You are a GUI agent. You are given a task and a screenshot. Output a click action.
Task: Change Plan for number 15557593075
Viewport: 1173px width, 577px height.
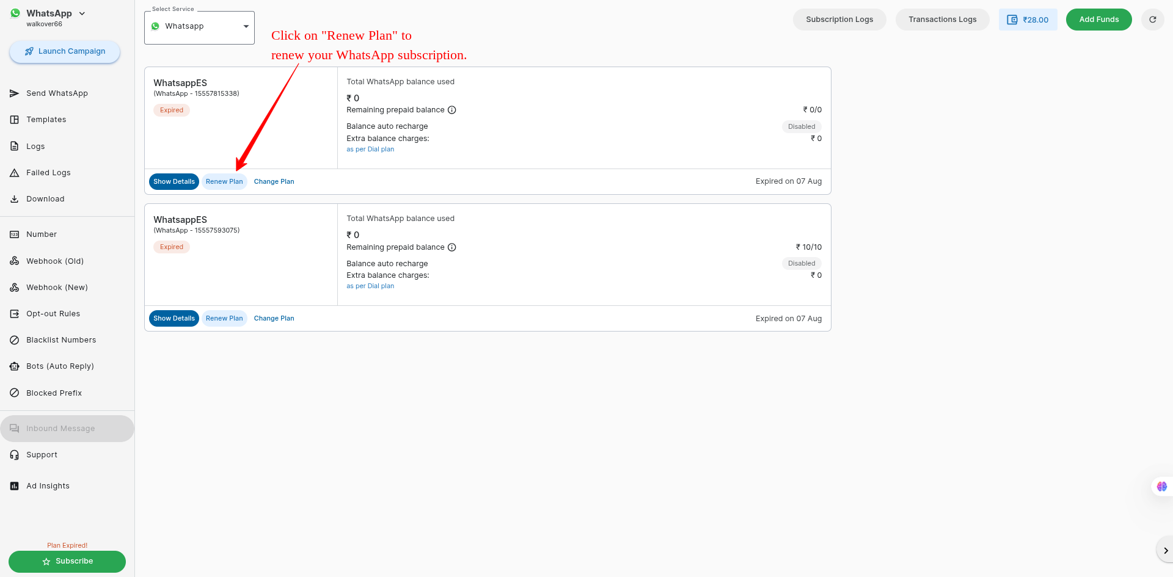(274, 319)
